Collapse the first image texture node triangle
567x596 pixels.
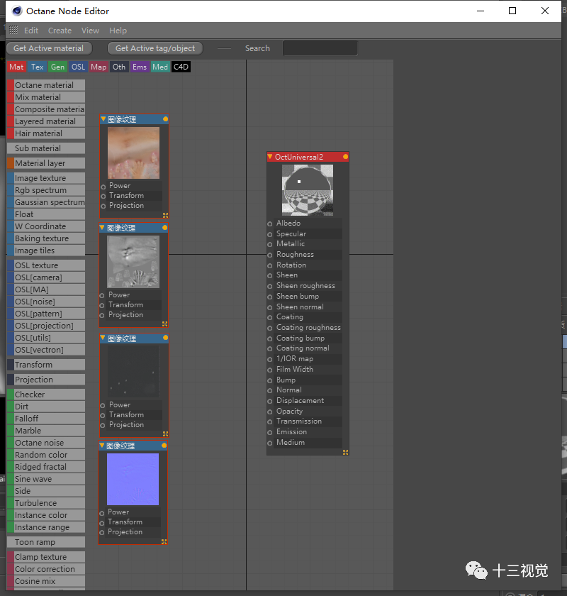pyautogui.click(x=103, y=119)
